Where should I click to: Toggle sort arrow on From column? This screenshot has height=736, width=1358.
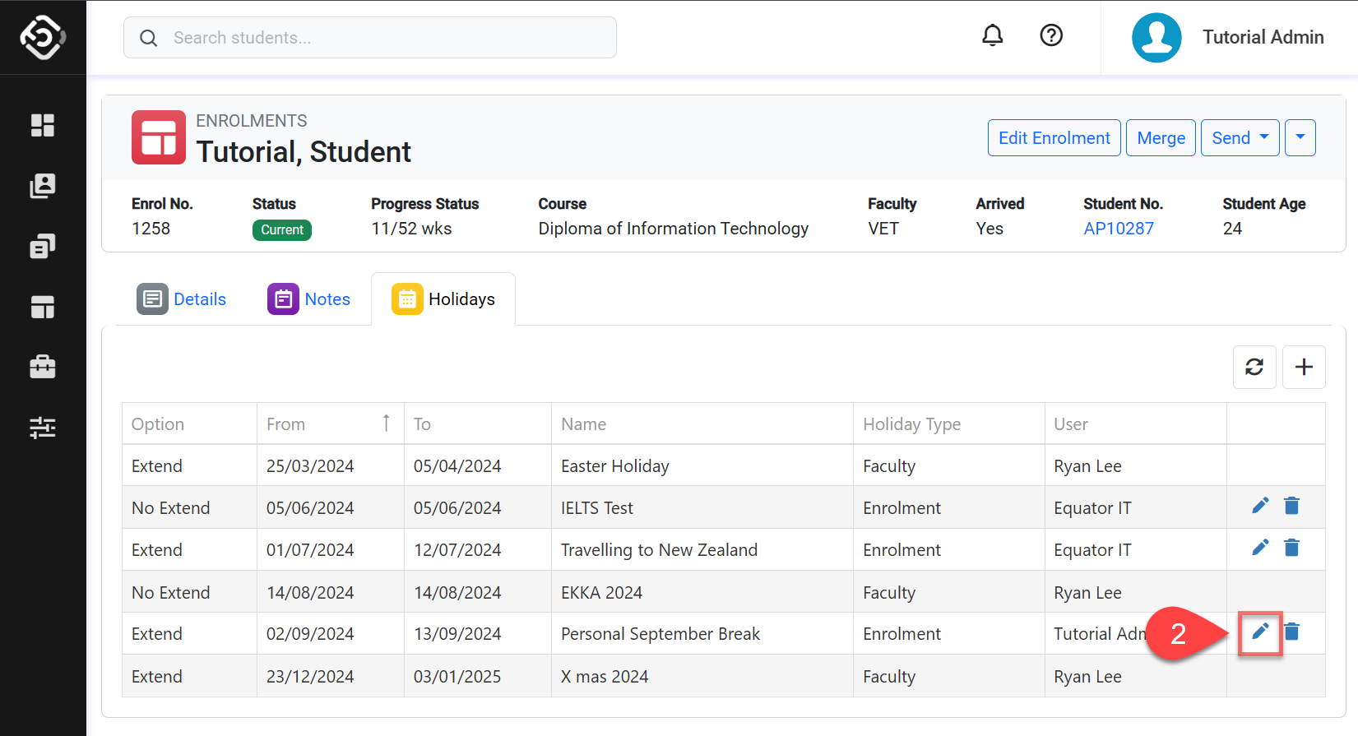[386, 423]
